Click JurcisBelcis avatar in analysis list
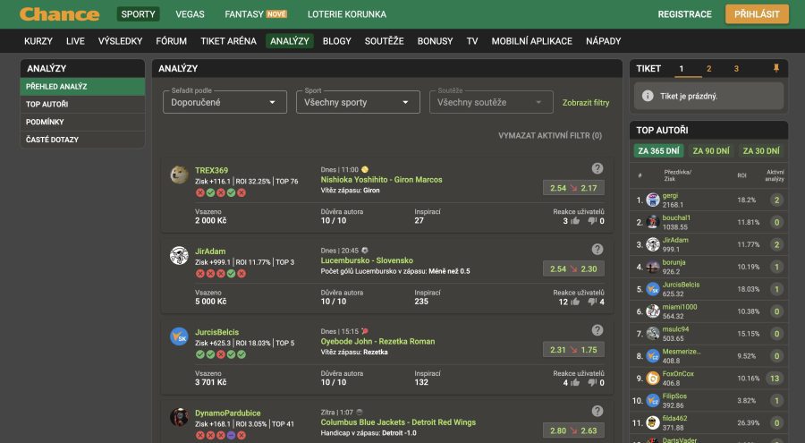 [179, 337]
